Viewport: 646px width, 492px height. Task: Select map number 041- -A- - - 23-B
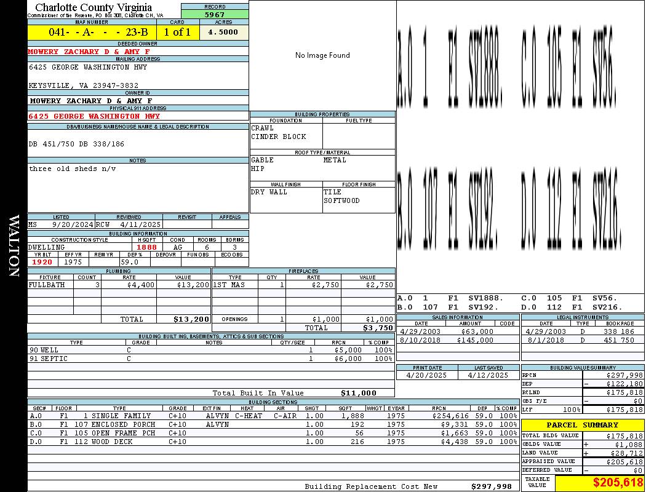(98, 32)
